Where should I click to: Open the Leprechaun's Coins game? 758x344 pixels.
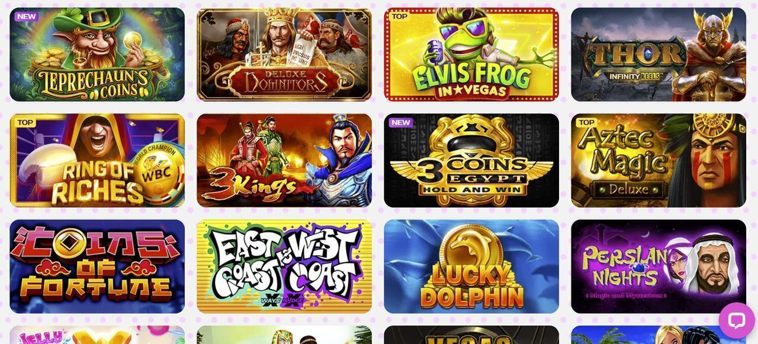[x=97, y=54]
